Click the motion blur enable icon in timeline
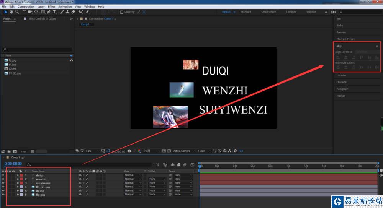The width and height of the screenshot is (383, 208). pos(185,165)
